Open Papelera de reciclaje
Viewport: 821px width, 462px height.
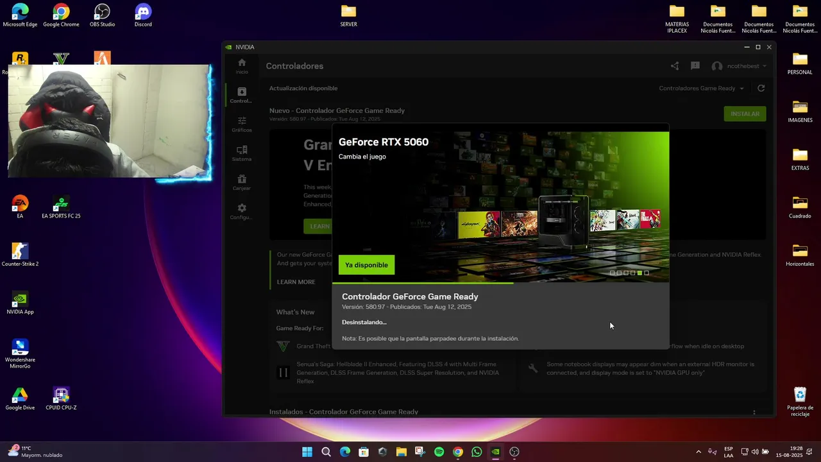(800, 402)
